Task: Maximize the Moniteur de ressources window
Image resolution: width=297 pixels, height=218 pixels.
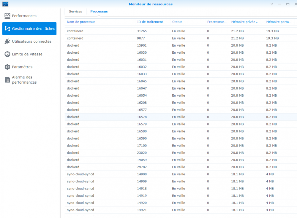Action: pos(287,4)
